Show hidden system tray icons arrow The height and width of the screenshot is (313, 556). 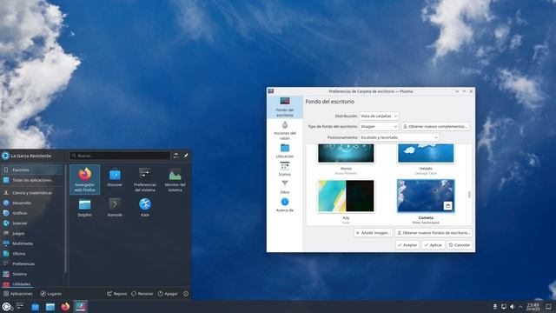tap(520, 307)
